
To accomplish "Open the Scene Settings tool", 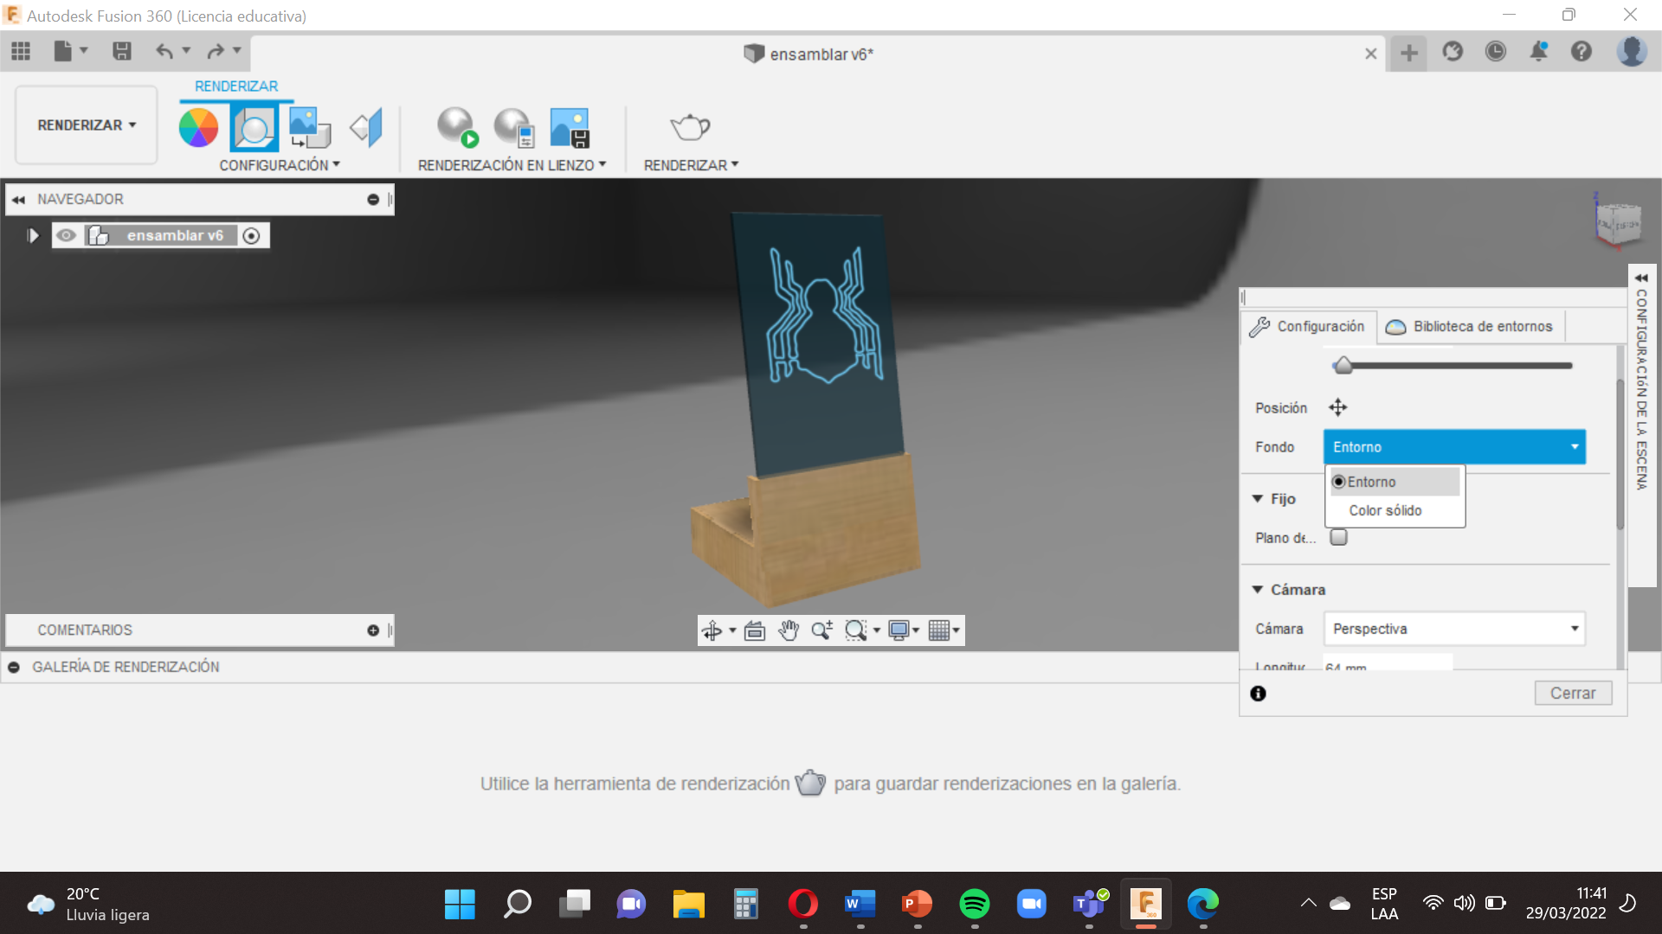I will point(254,128).
